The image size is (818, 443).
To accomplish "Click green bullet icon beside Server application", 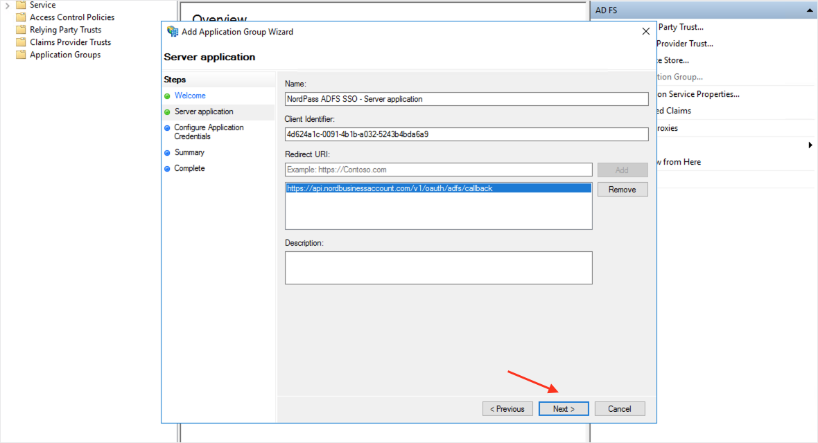I will point(168,112).
